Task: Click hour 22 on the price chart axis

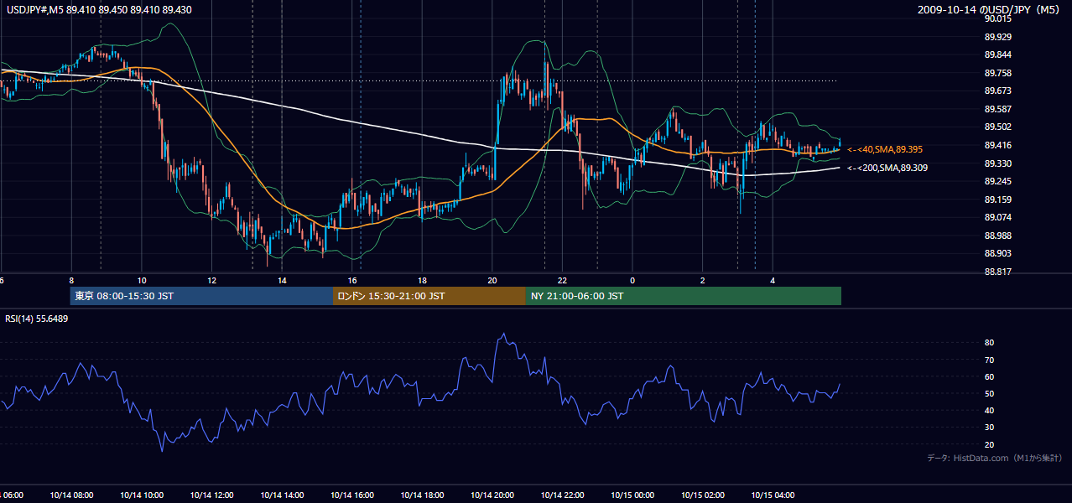Action: coord(562,280)
